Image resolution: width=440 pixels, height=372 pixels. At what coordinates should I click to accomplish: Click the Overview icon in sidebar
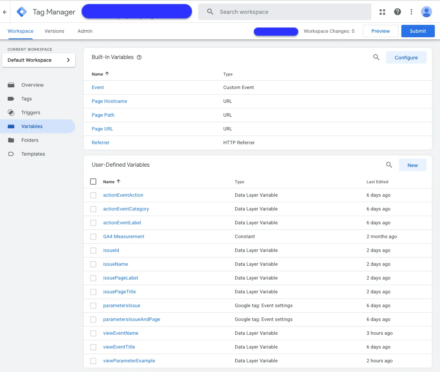pos(11,85)
